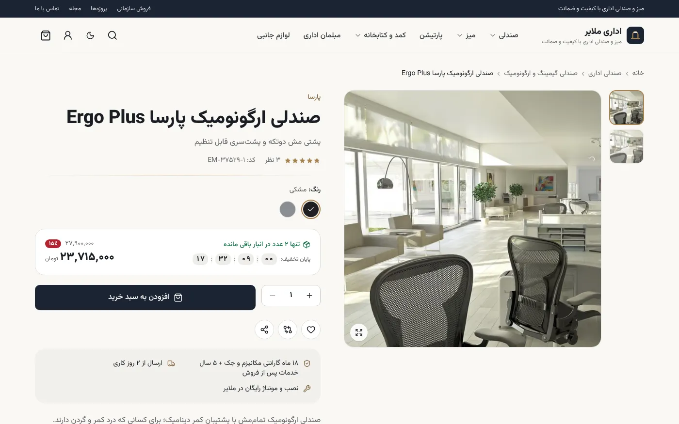
Task: Add product to wishlist with heart icon
Action: tap(311, 330)
